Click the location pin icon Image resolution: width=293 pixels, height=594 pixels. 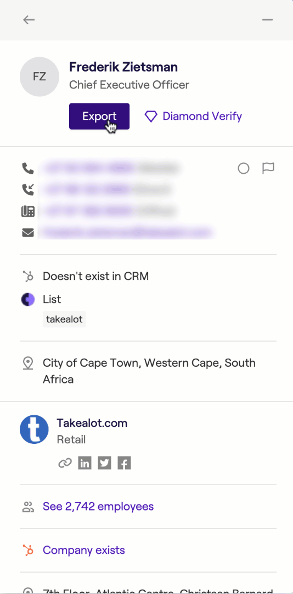point(28,364)
